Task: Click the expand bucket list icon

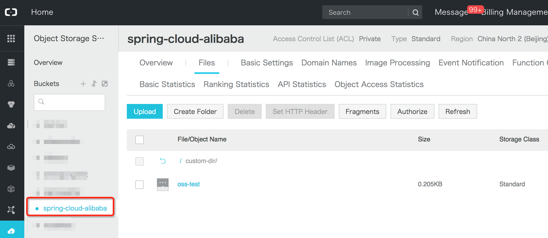Action: coord(105,84)
